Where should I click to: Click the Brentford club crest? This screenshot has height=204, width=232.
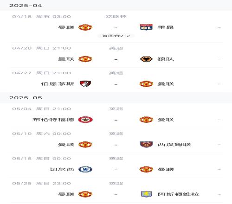[x=85, y=120]
